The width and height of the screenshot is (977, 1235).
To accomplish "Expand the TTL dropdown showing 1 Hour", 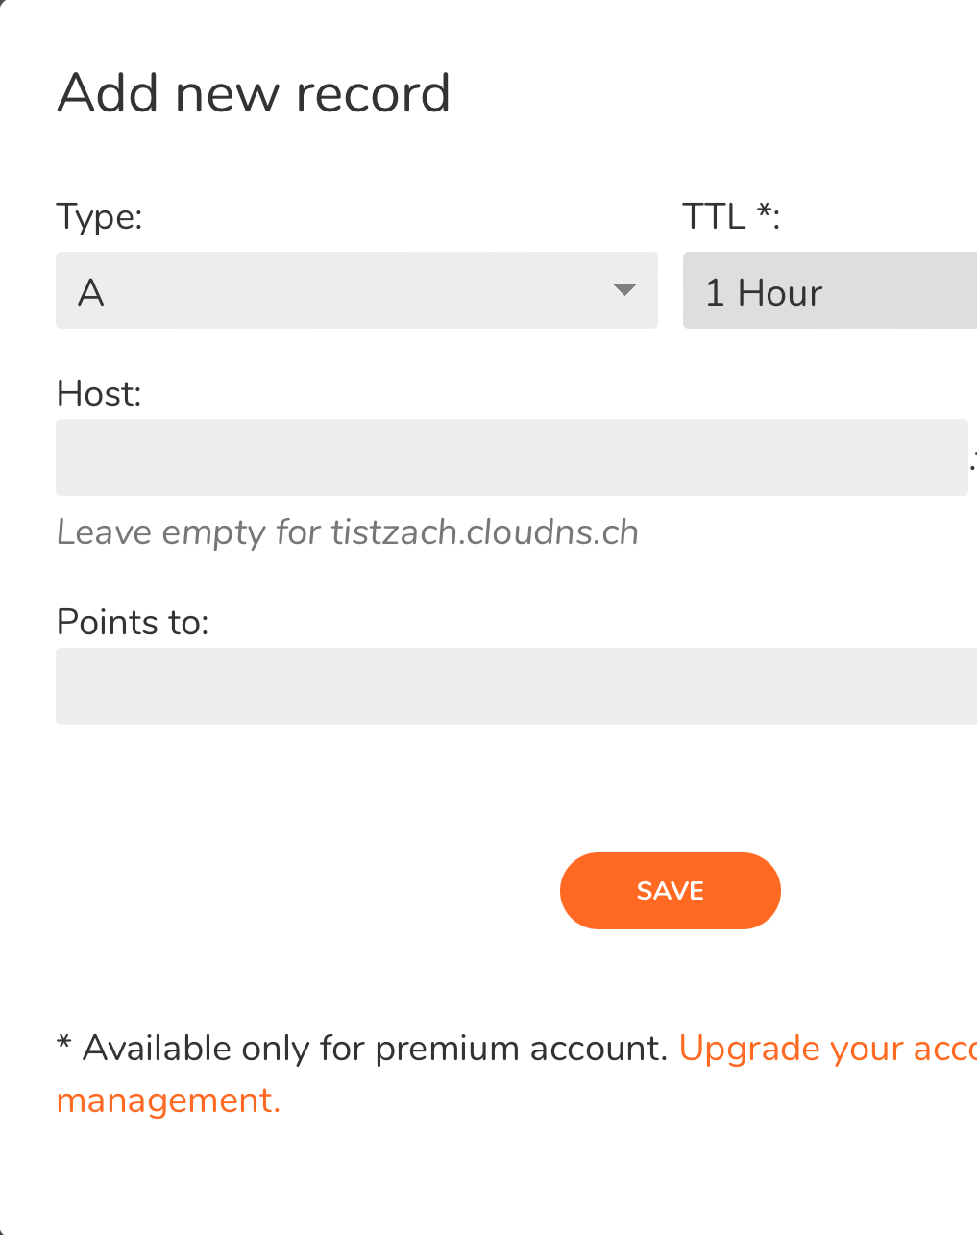I will coord(829,290).
